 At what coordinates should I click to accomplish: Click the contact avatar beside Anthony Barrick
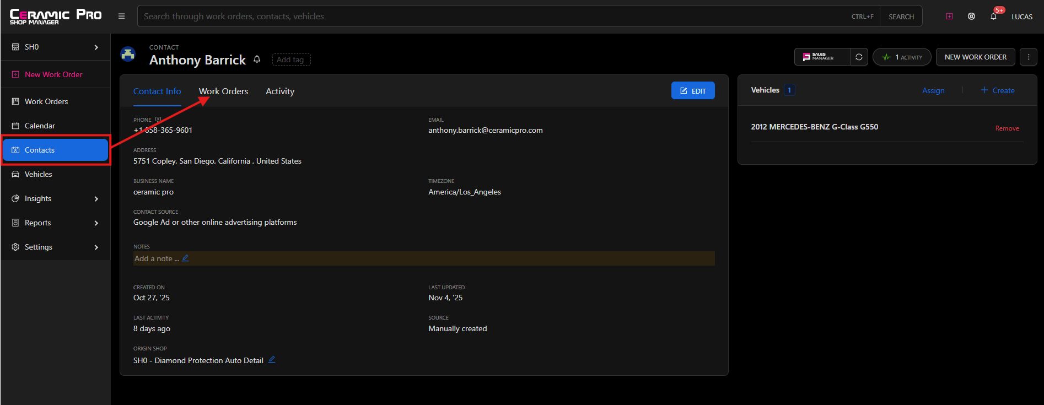coord(128,54)
